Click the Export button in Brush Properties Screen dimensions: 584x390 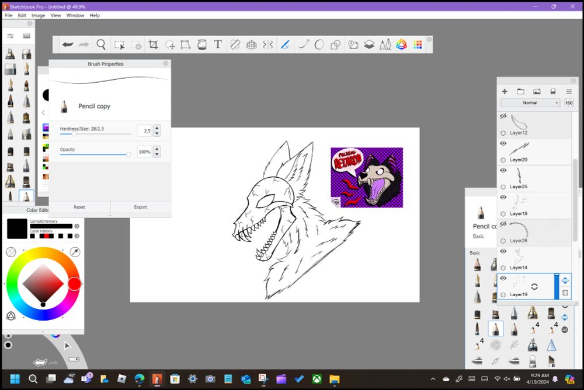140,207
